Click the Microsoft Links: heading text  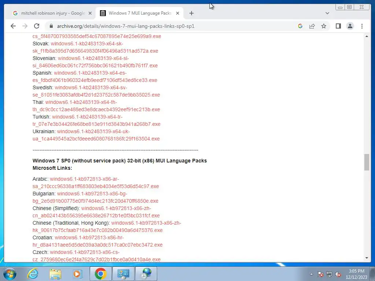[x=52, y=168]
